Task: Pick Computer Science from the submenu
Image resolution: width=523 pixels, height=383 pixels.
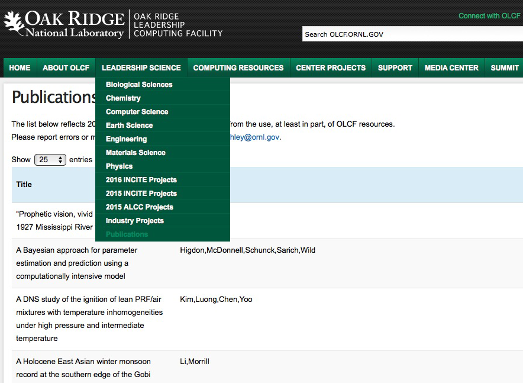Action: pos(137,112)
